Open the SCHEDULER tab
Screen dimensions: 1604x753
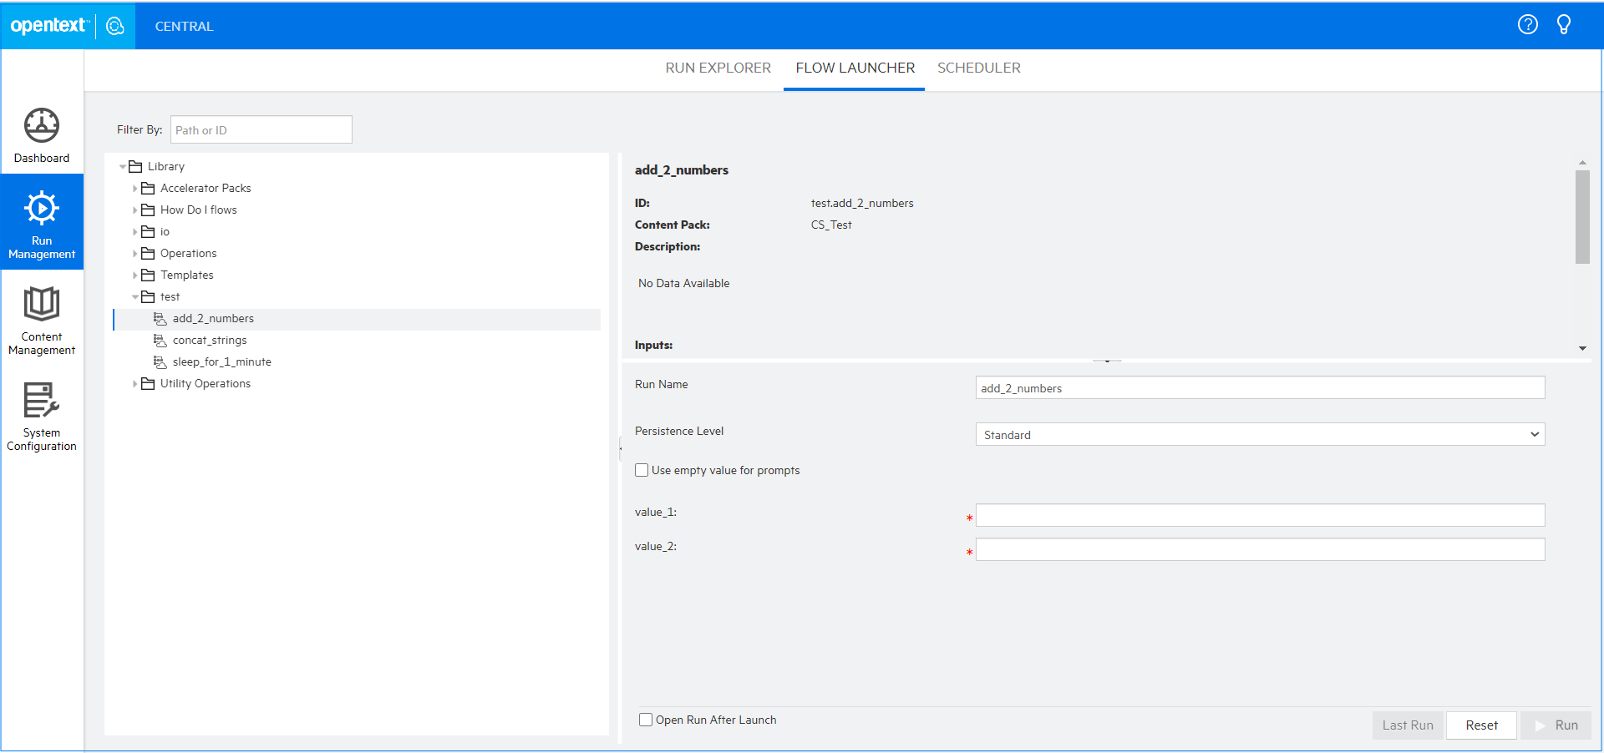(x=978, y=68)
